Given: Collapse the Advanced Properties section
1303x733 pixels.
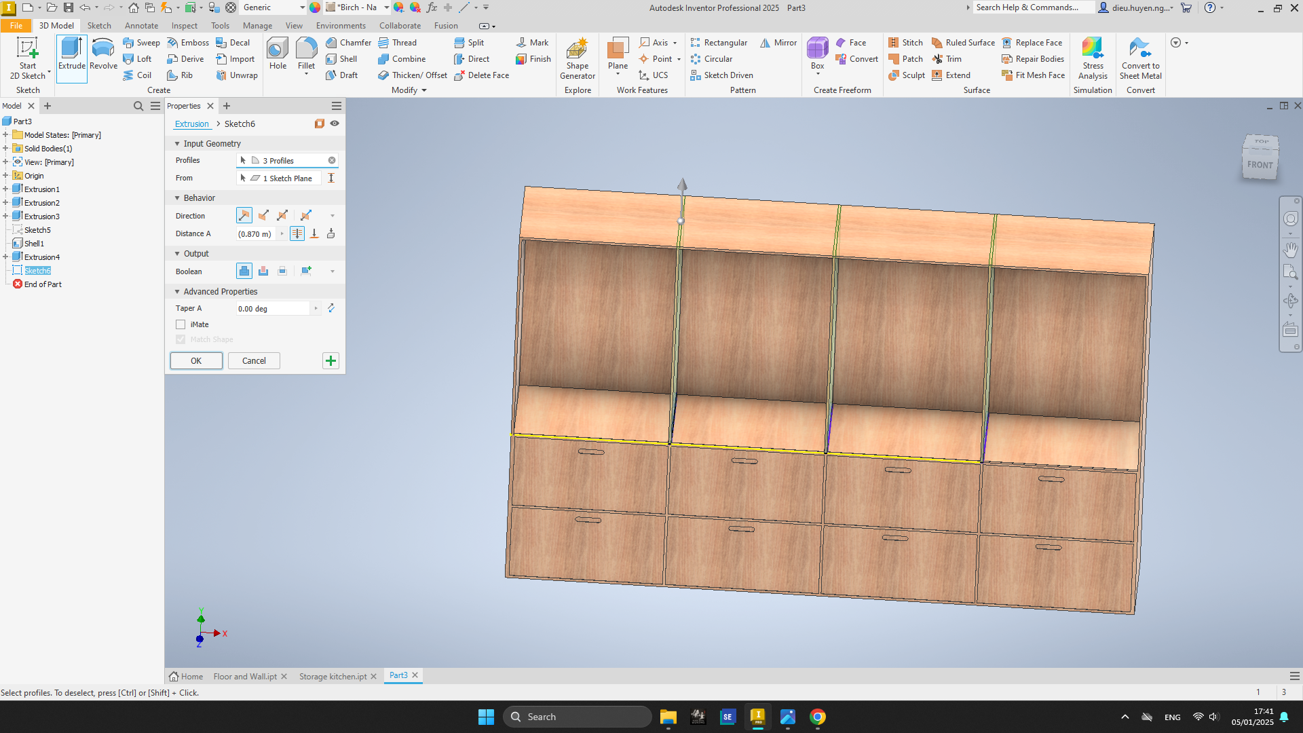Looking at the screenshot, I should tap(177, 291).
